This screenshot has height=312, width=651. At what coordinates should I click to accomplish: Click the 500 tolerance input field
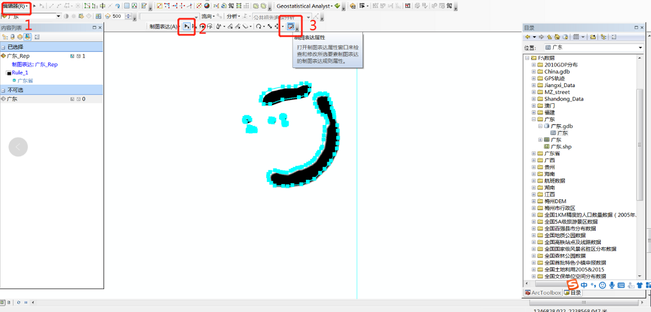(x=119, y=16)
